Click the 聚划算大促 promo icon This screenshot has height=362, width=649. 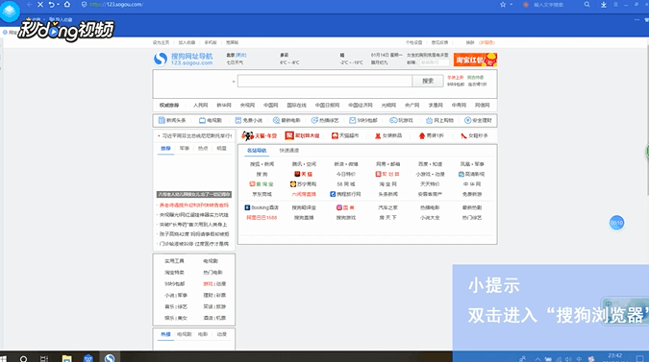302,135
